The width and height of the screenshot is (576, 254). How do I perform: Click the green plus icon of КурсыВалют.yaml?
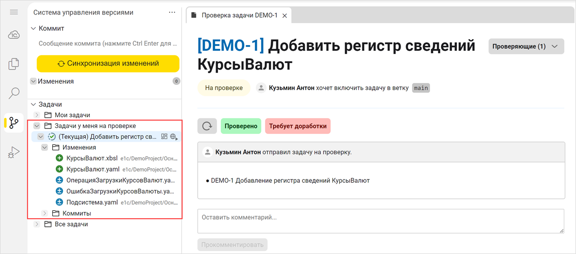coord(59,170)
